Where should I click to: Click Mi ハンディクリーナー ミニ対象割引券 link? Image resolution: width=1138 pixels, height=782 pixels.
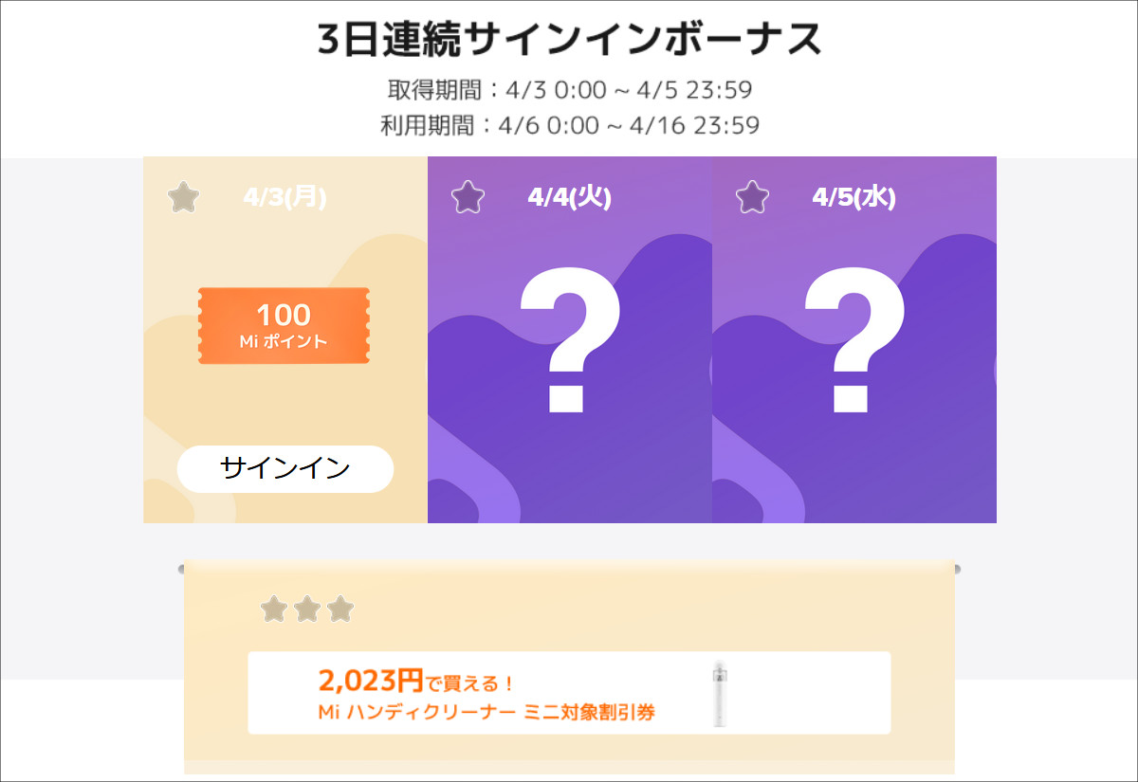486,712
